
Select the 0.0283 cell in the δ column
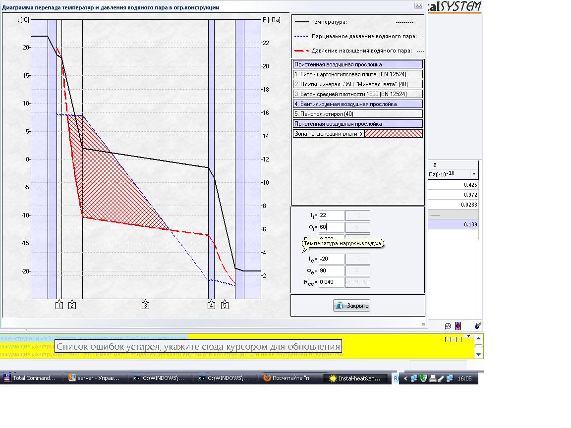(x=453, y=205)
